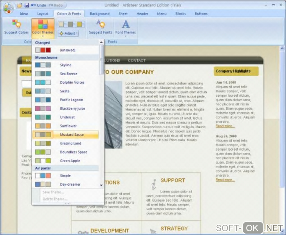Click the Open folder quick-access icon
This screenshot has height=235, width=286.
pyautogui.click(x=20, y=5)
